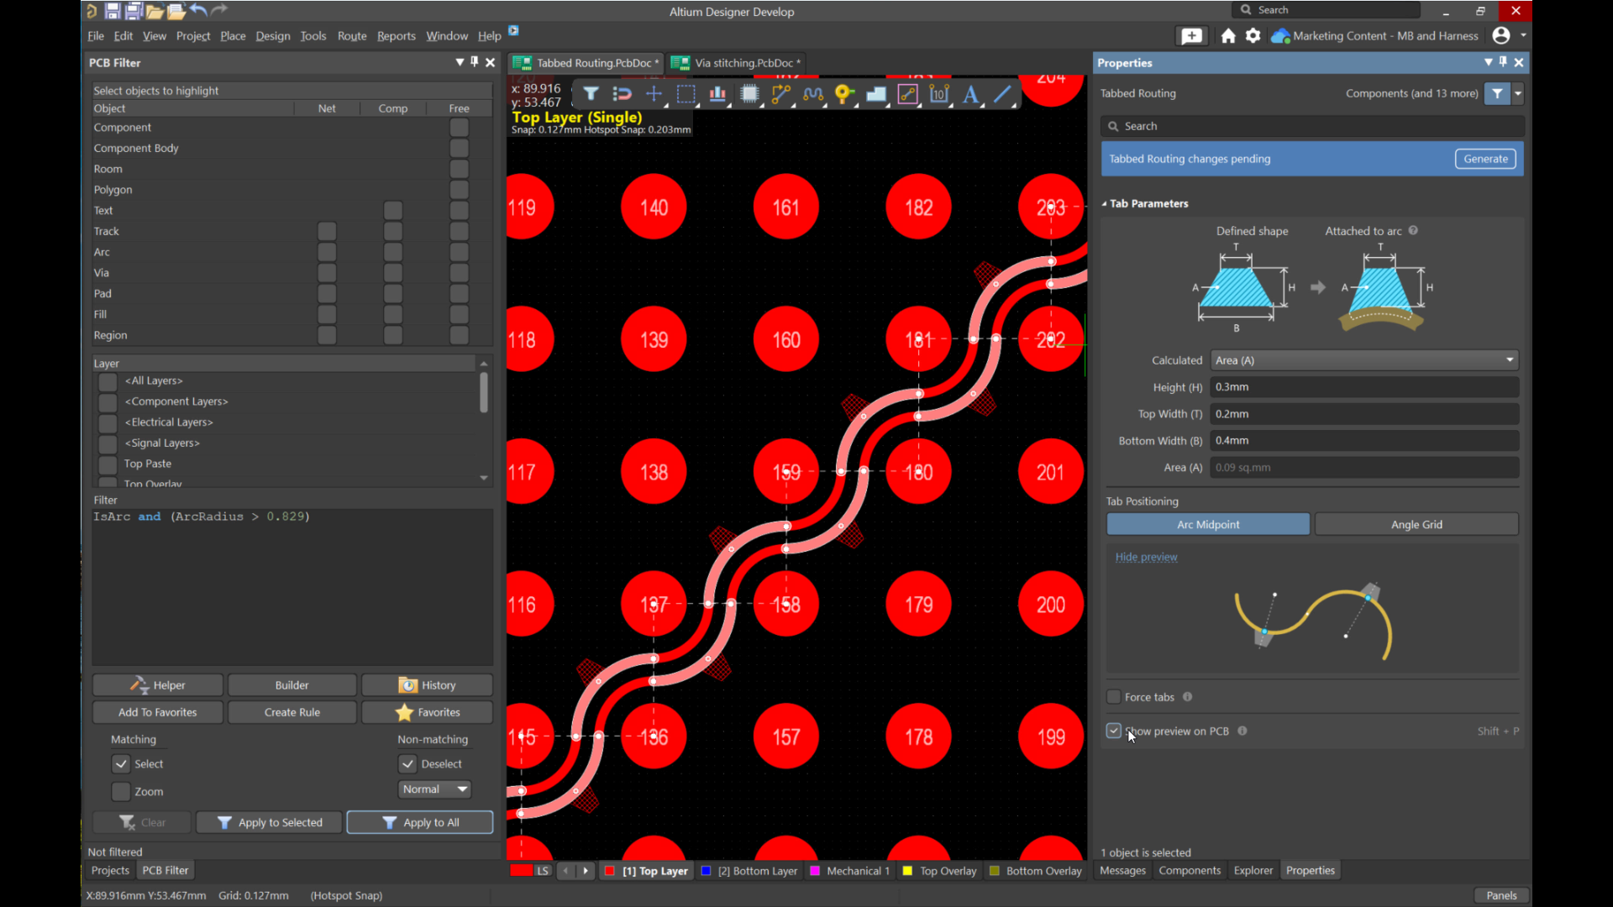Screen dimensions: 1613x907
Task: Click the red Top Layer color swatch
Action: pos(609,871)
